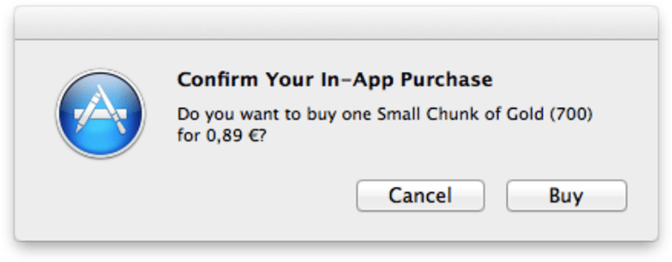Click the empty dialog title bar
This screenshot has width=672, height=262.
[x=336, y=23]
